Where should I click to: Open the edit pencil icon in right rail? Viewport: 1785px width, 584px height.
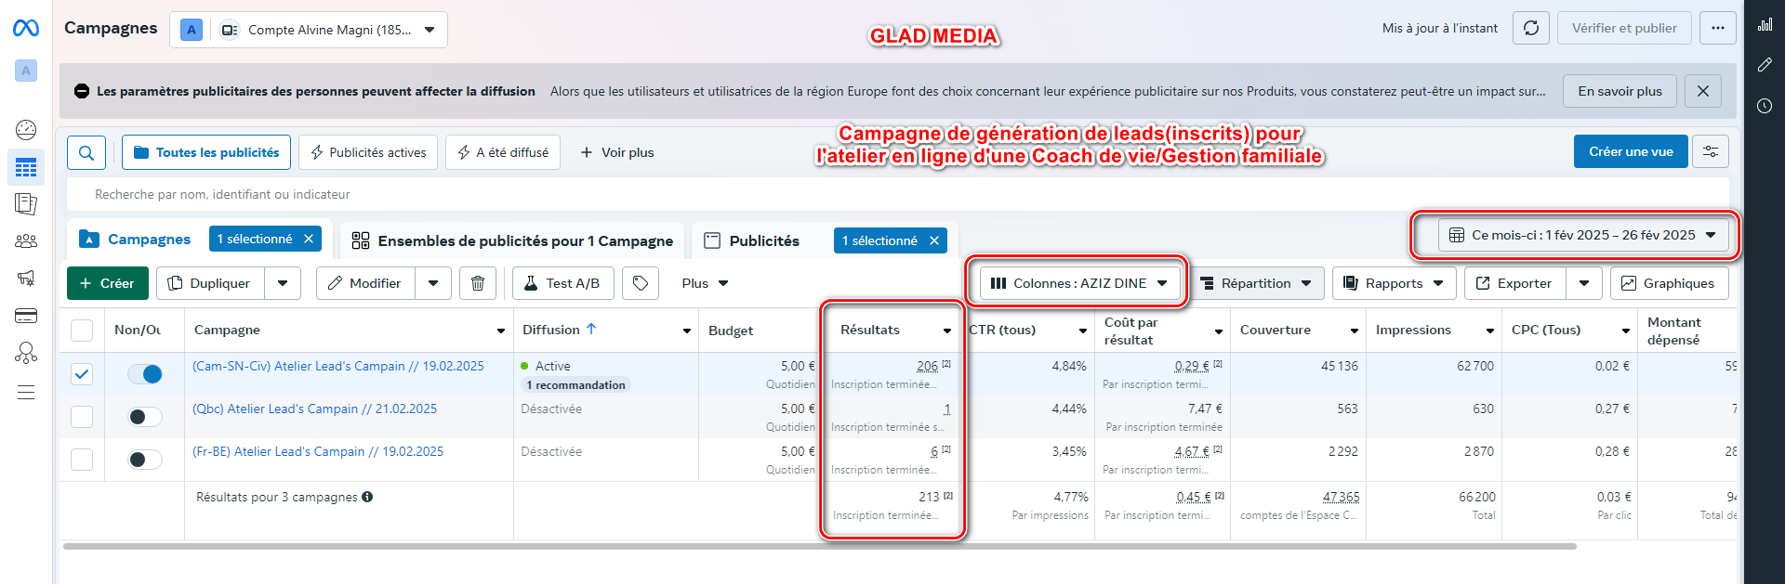1765,65
